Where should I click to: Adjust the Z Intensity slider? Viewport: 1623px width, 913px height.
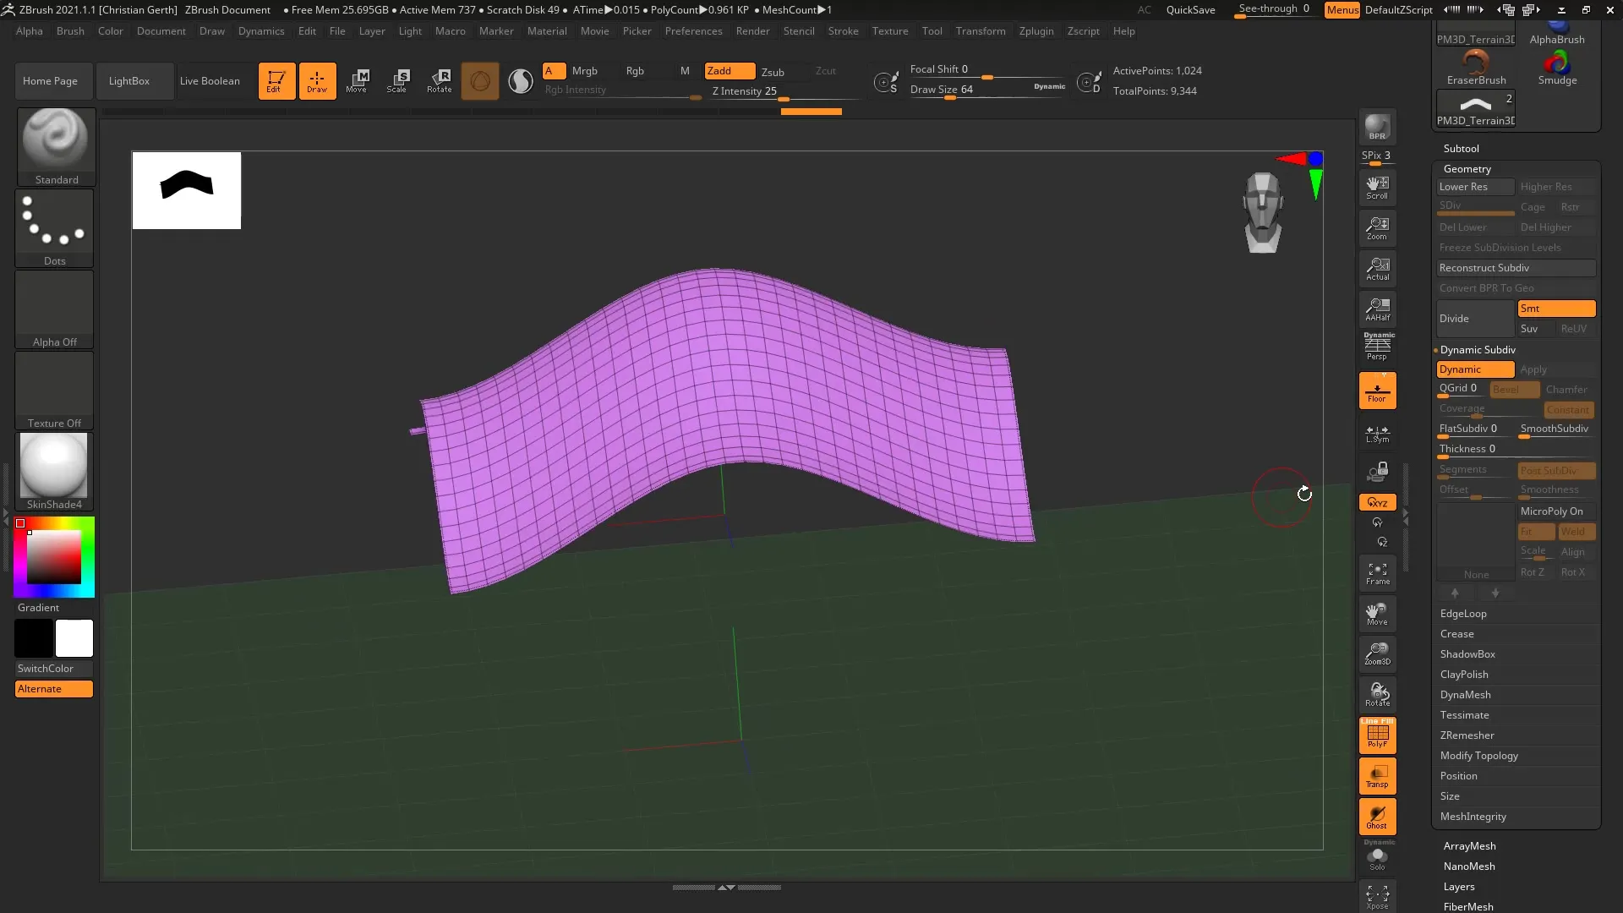782,93
